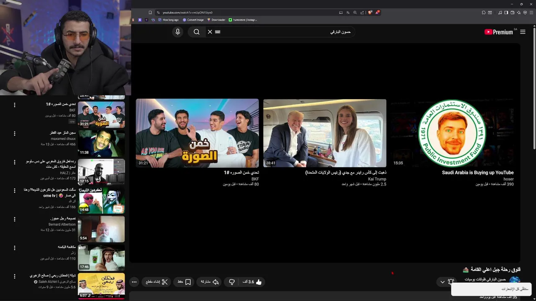
Task: Open more actions three-dot button under video
Action: [x=134, y=282]
